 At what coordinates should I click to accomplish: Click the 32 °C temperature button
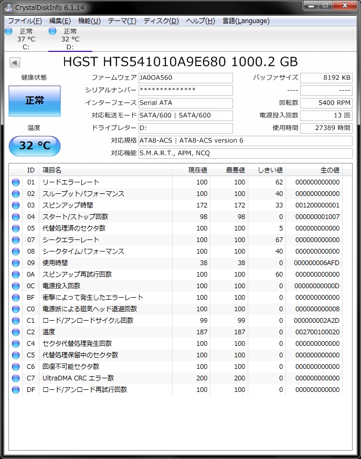(x=35, y=146)
